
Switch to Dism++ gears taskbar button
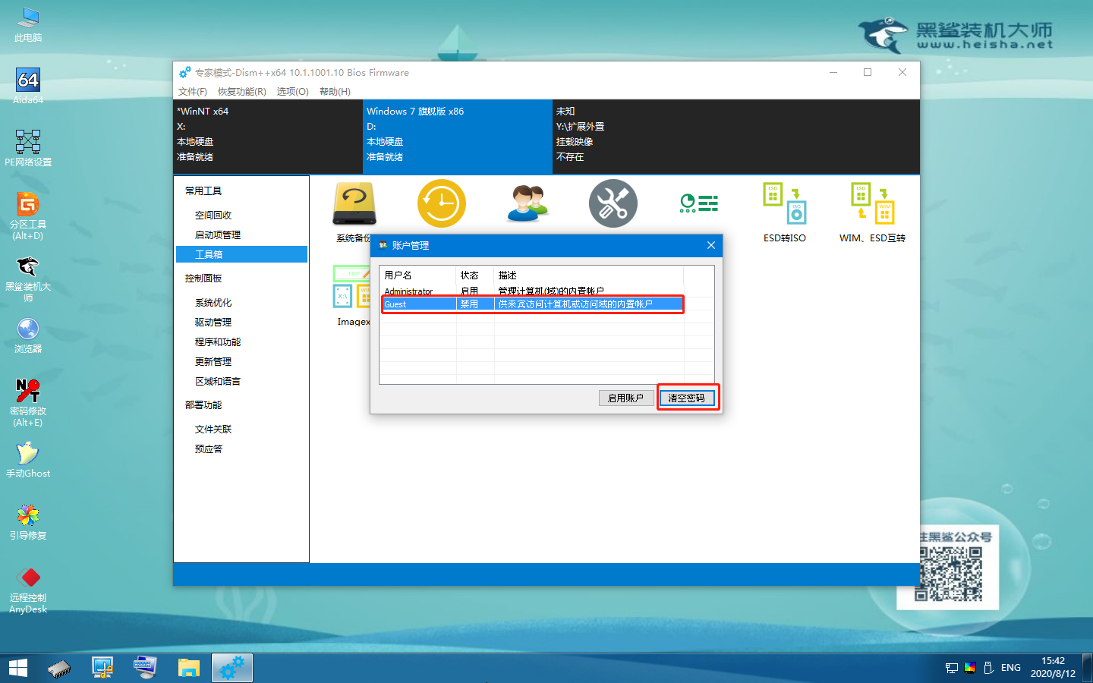[232, 668]
